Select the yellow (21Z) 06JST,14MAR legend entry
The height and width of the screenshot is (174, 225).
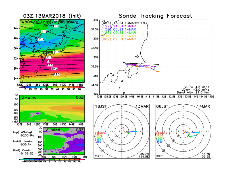click(x=118, y=36)
